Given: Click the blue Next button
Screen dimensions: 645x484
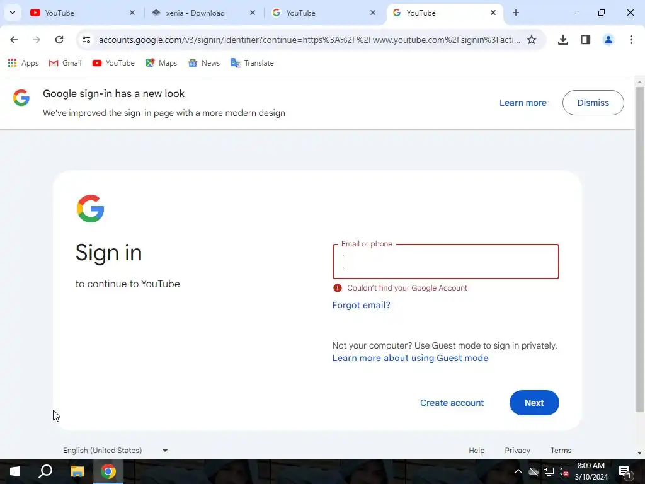Looking at the screenshot, I should pos(534,403).
